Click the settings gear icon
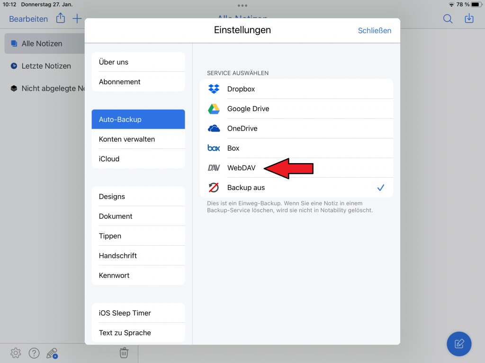The width and height of the screenshot is (485, 363). point(16,353)
